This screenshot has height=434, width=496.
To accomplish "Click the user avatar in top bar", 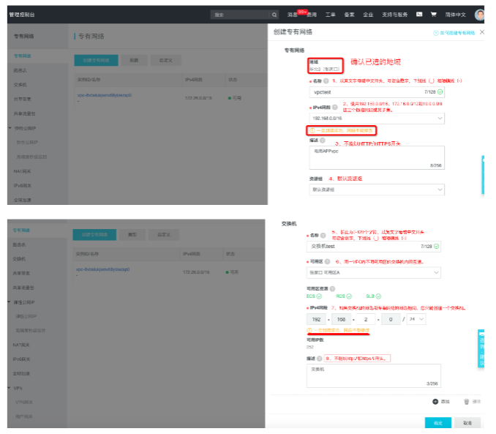I will 480,15.
